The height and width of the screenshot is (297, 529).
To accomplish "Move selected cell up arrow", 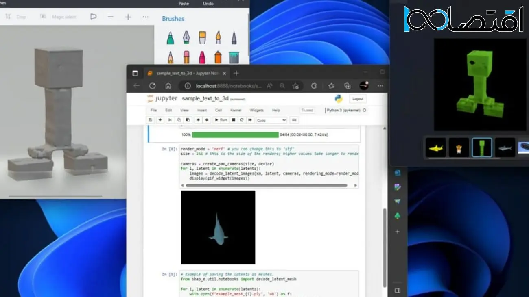I will pyautogui.click(x=198, y=120).
